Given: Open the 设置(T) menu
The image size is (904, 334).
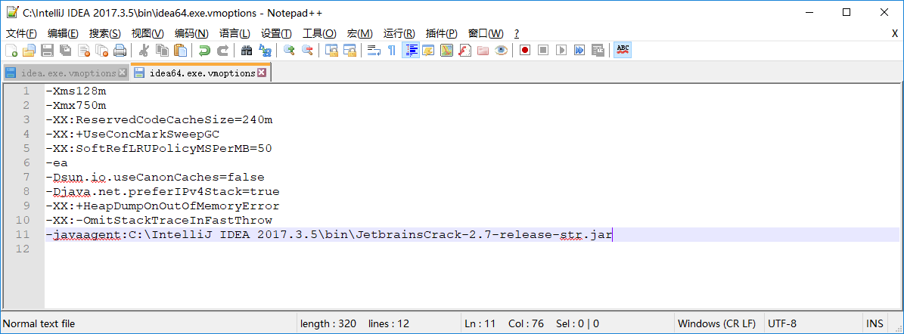Looking at the screenshot, I should click(x=276, y=33).
